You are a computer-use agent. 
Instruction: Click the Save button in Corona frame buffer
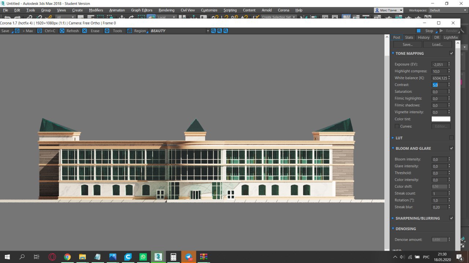5,31
